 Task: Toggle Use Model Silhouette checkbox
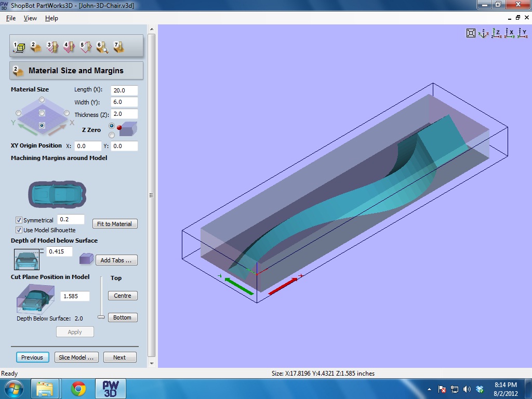[x=19, y=230]
